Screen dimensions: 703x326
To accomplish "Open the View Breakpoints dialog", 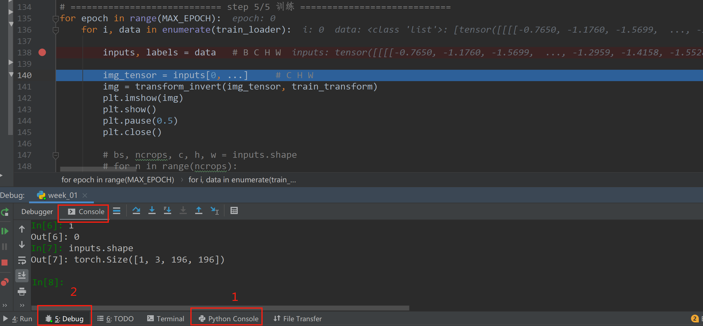I will (5, 282).
